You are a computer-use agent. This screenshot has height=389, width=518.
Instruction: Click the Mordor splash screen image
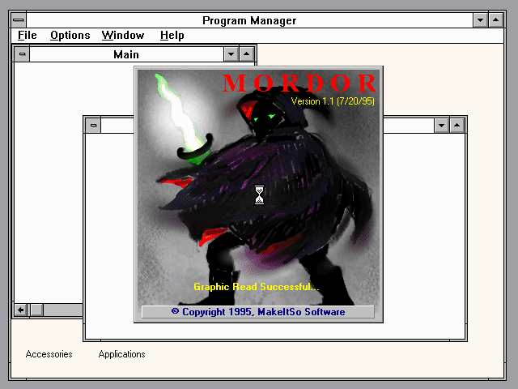[x=258, y=187]
